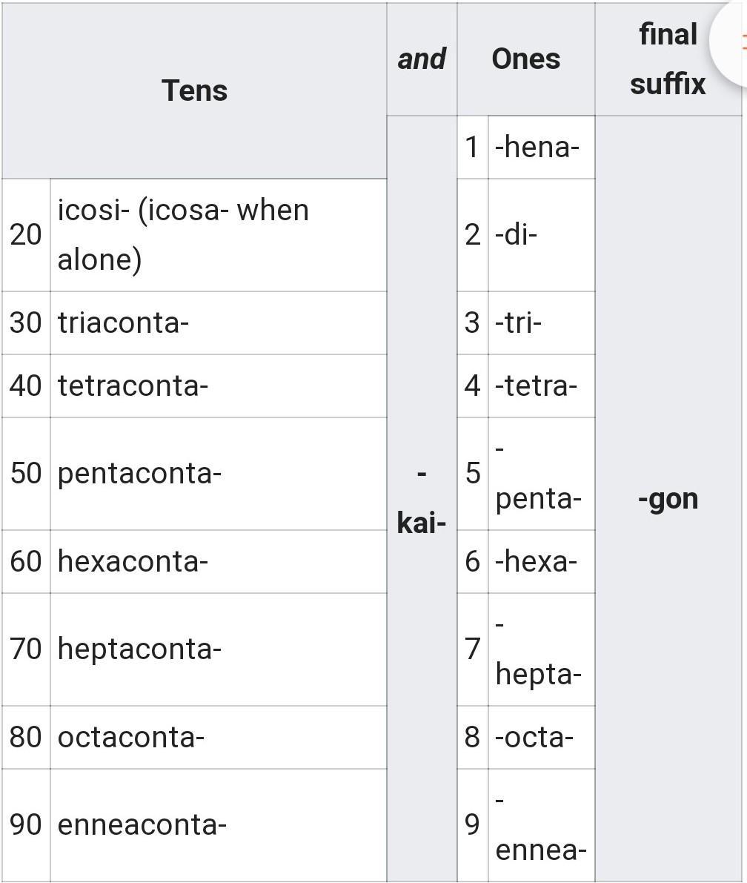
Task: Click the "triaconta-" table cell
Action: coord(218,323)
